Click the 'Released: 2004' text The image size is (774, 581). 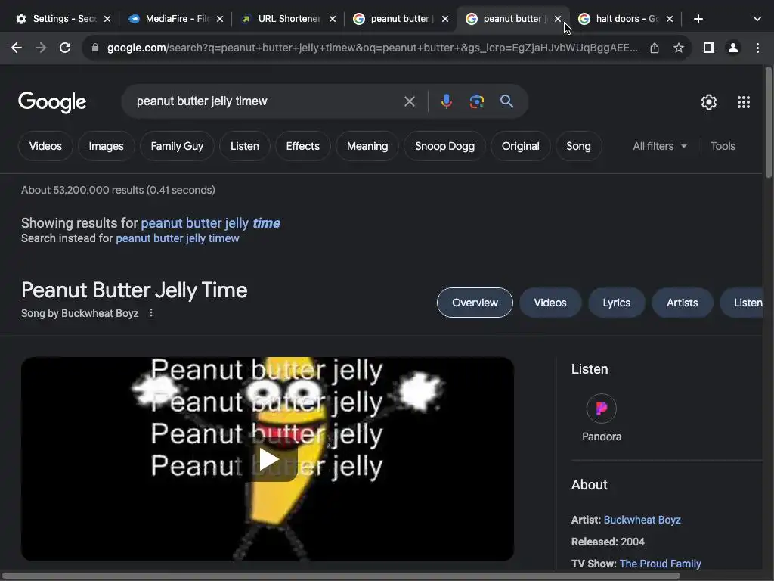tap(608, 542)
